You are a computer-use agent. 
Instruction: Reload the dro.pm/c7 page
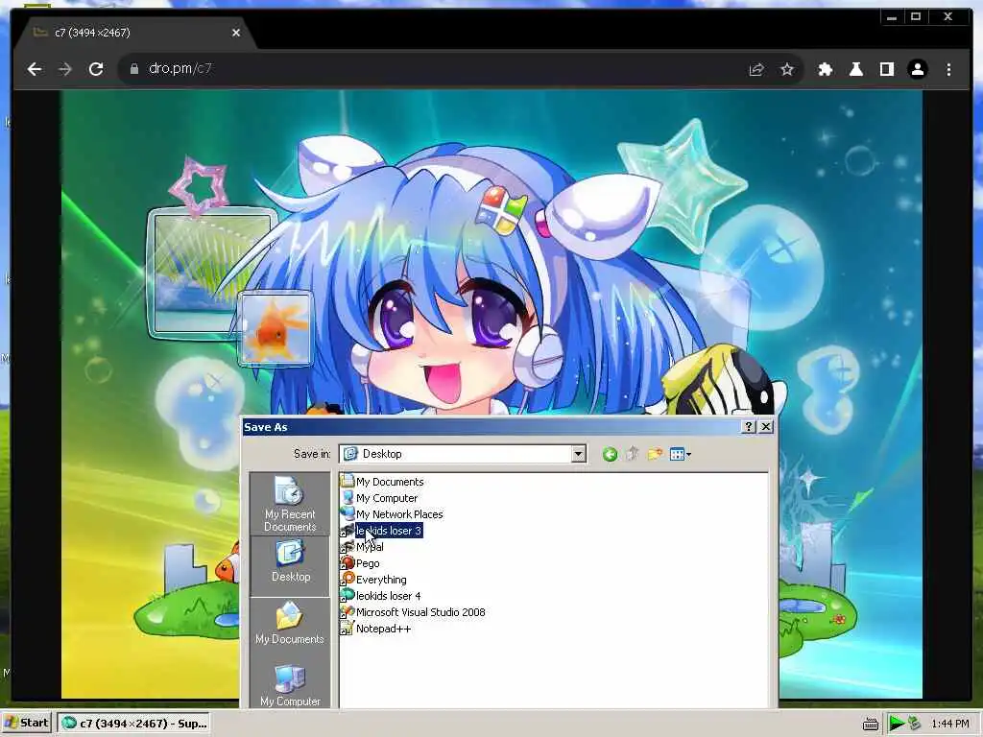pyautogui.click(x=96, y=69)
